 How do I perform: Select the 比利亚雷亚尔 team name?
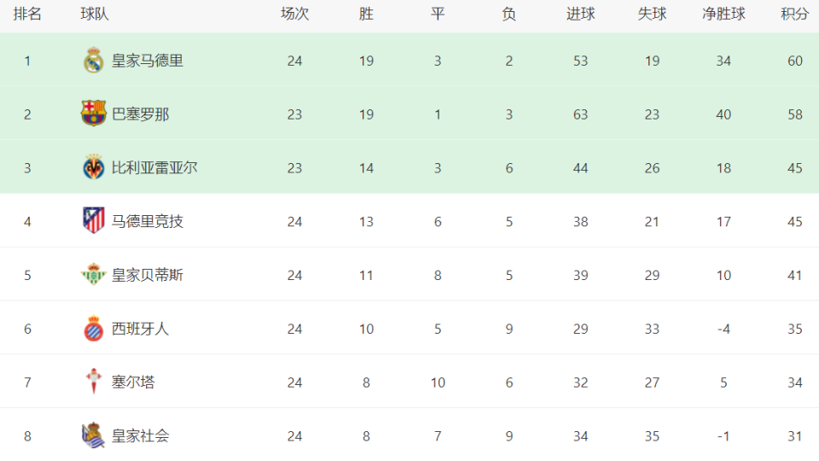pos(154,168)
